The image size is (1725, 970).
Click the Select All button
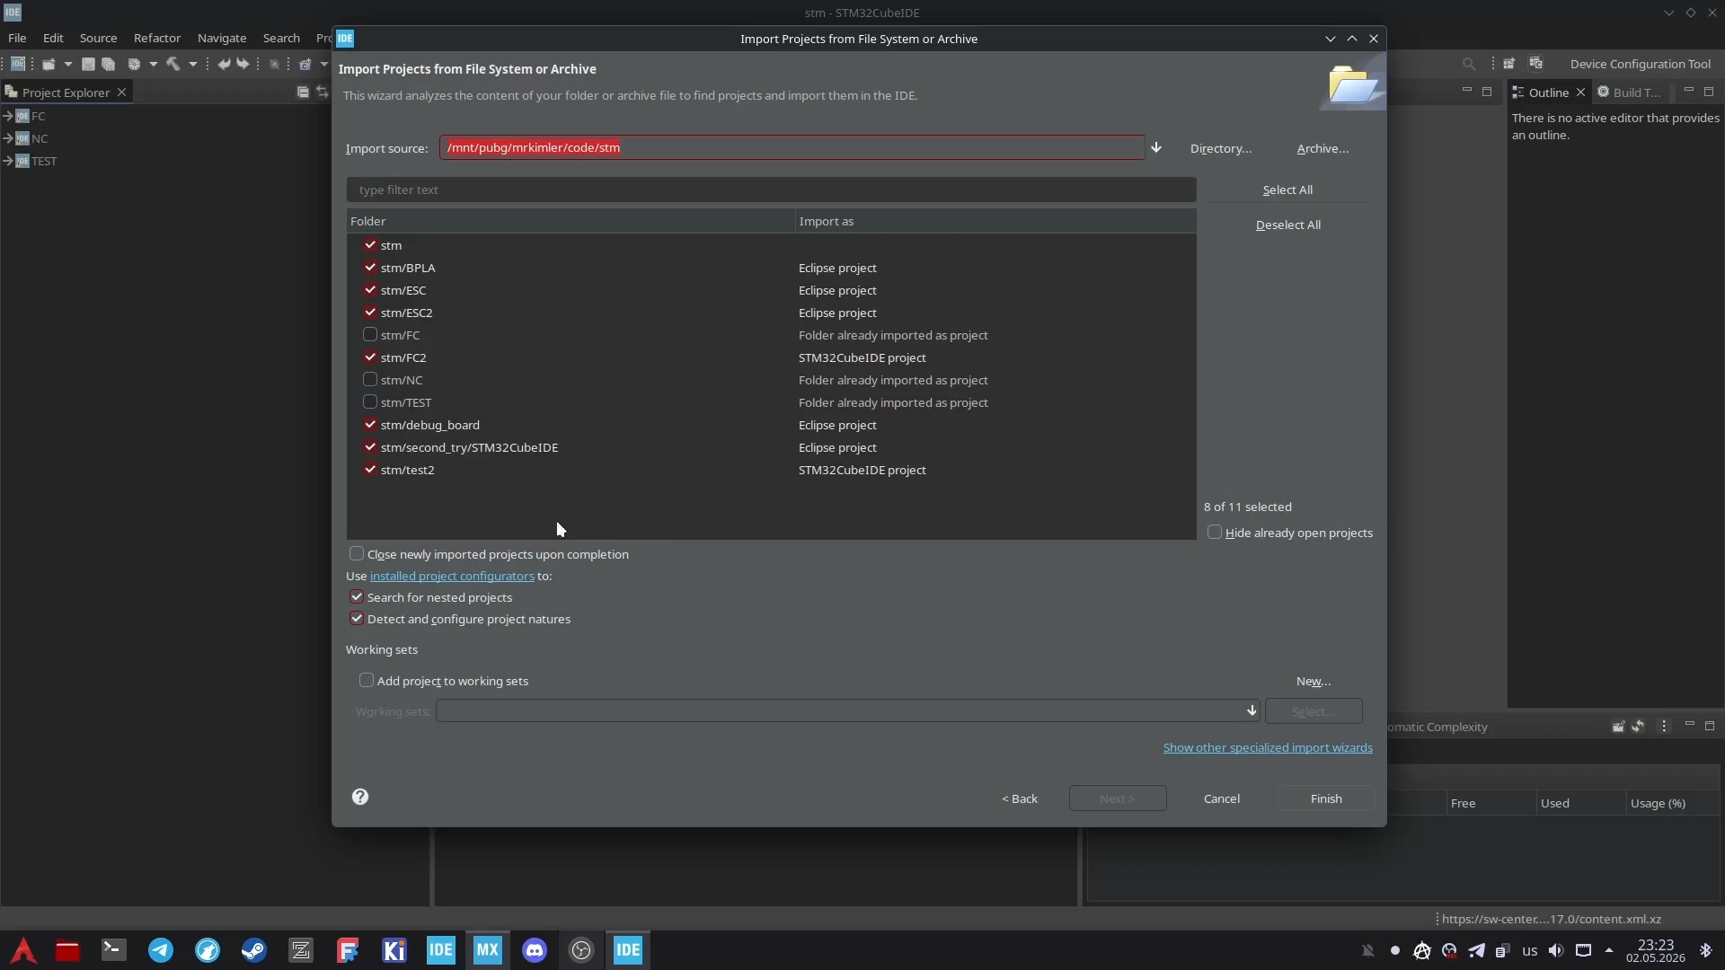pos(1287,190)
